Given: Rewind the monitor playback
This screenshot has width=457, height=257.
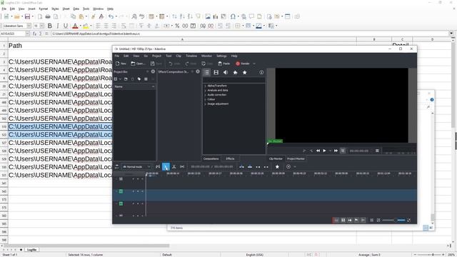Looking at the screenshot, I should point(318,151).
